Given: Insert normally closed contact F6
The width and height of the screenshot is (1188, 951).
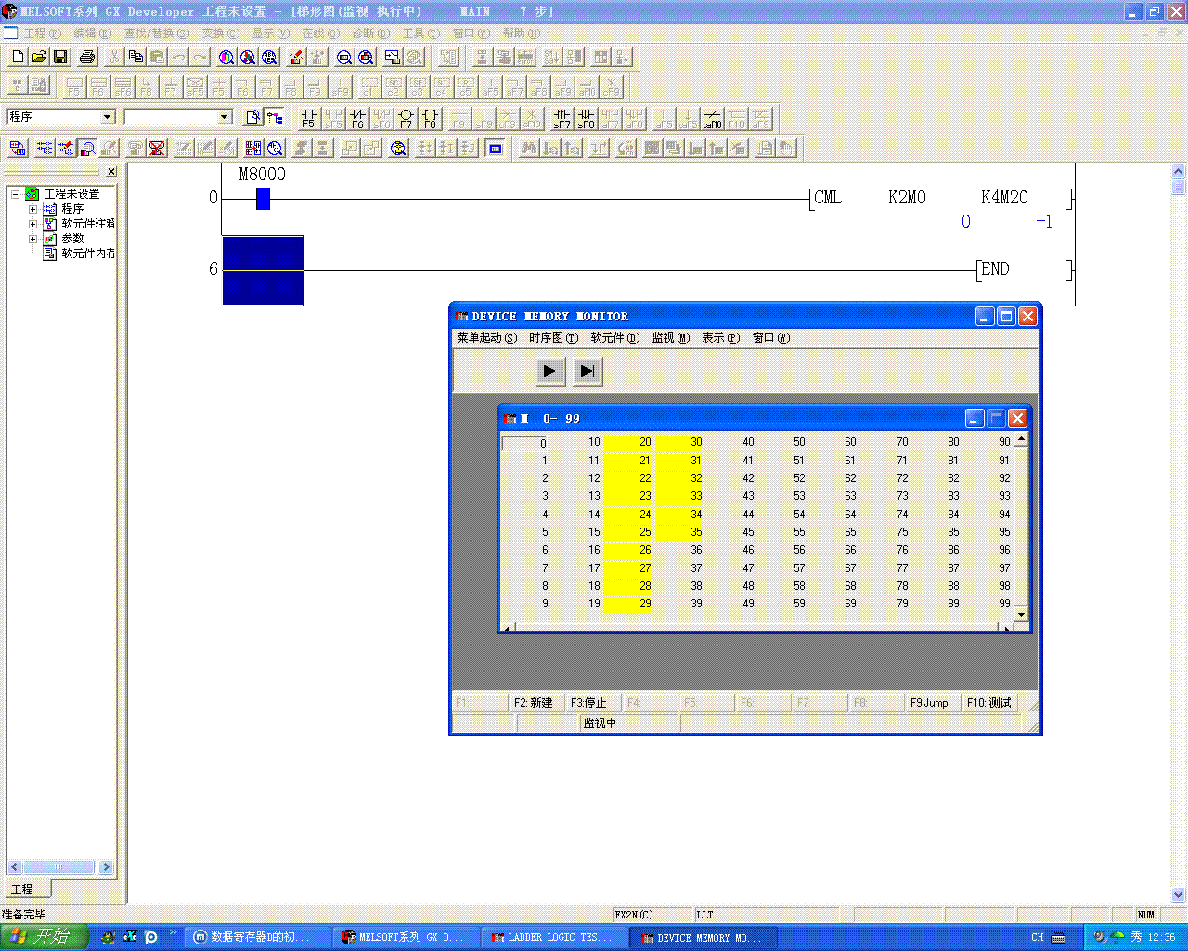Looking at the screenshot, I should (357, 118).
